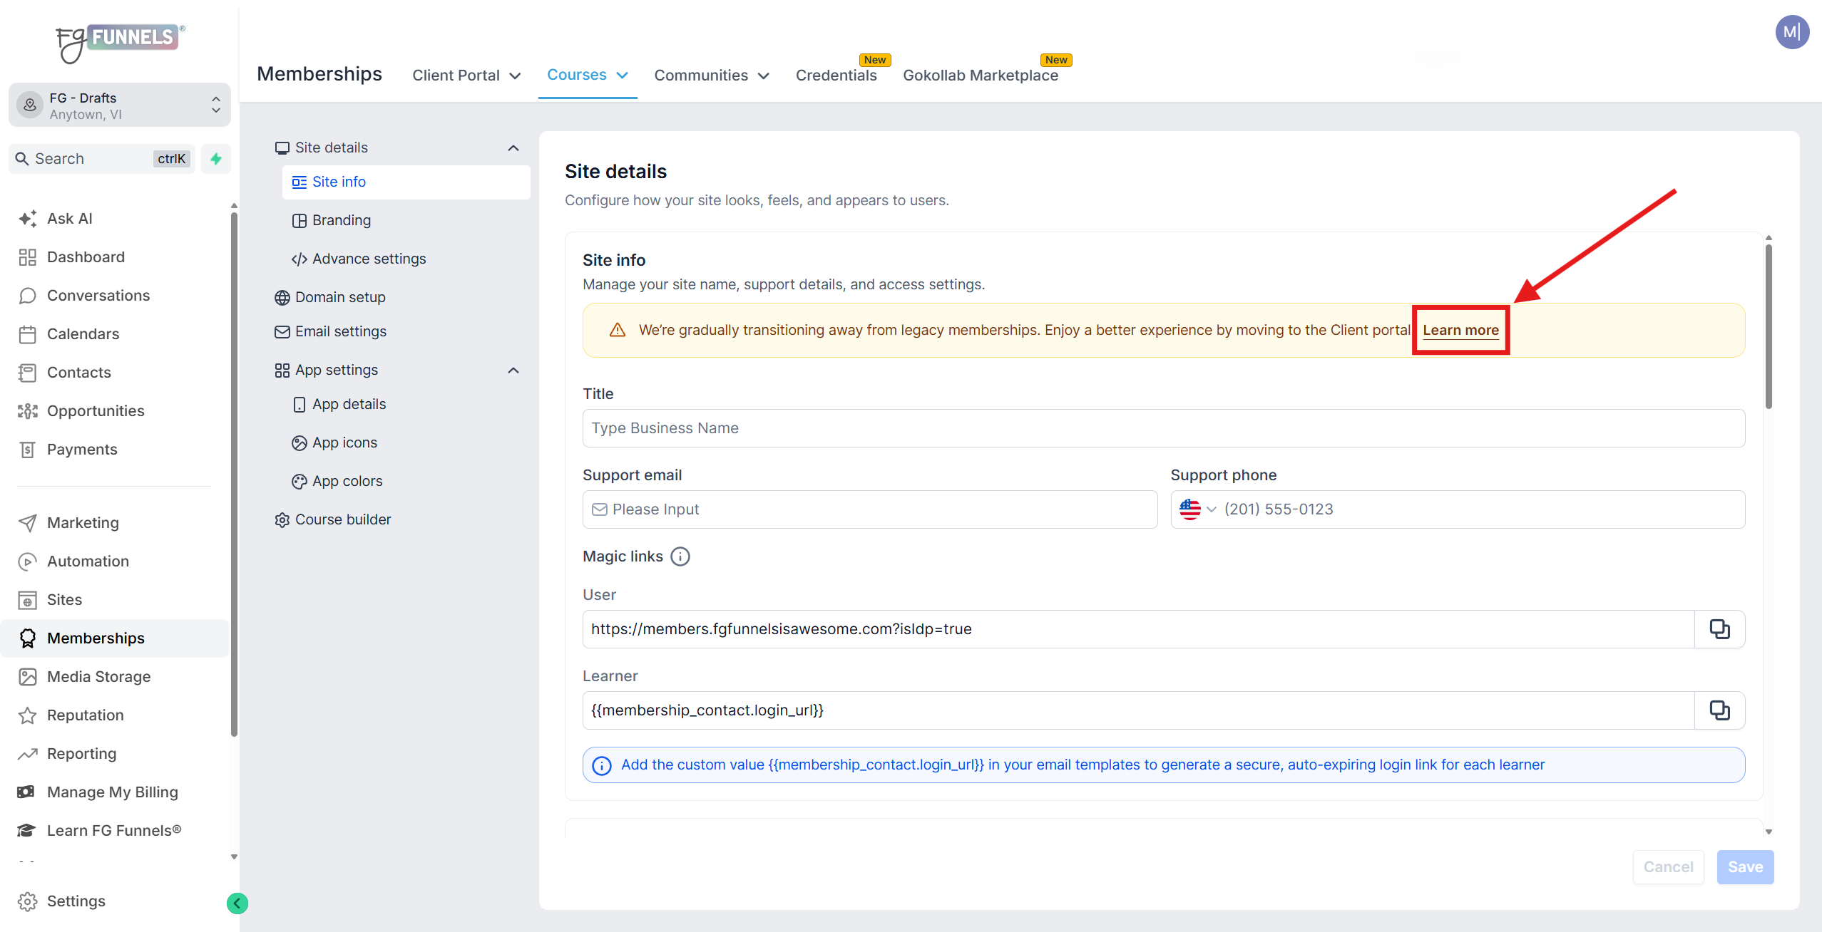Focus the Support email input
This screenshot has height=932, width=1822.
pyautogui.click(x=870, y=509)
